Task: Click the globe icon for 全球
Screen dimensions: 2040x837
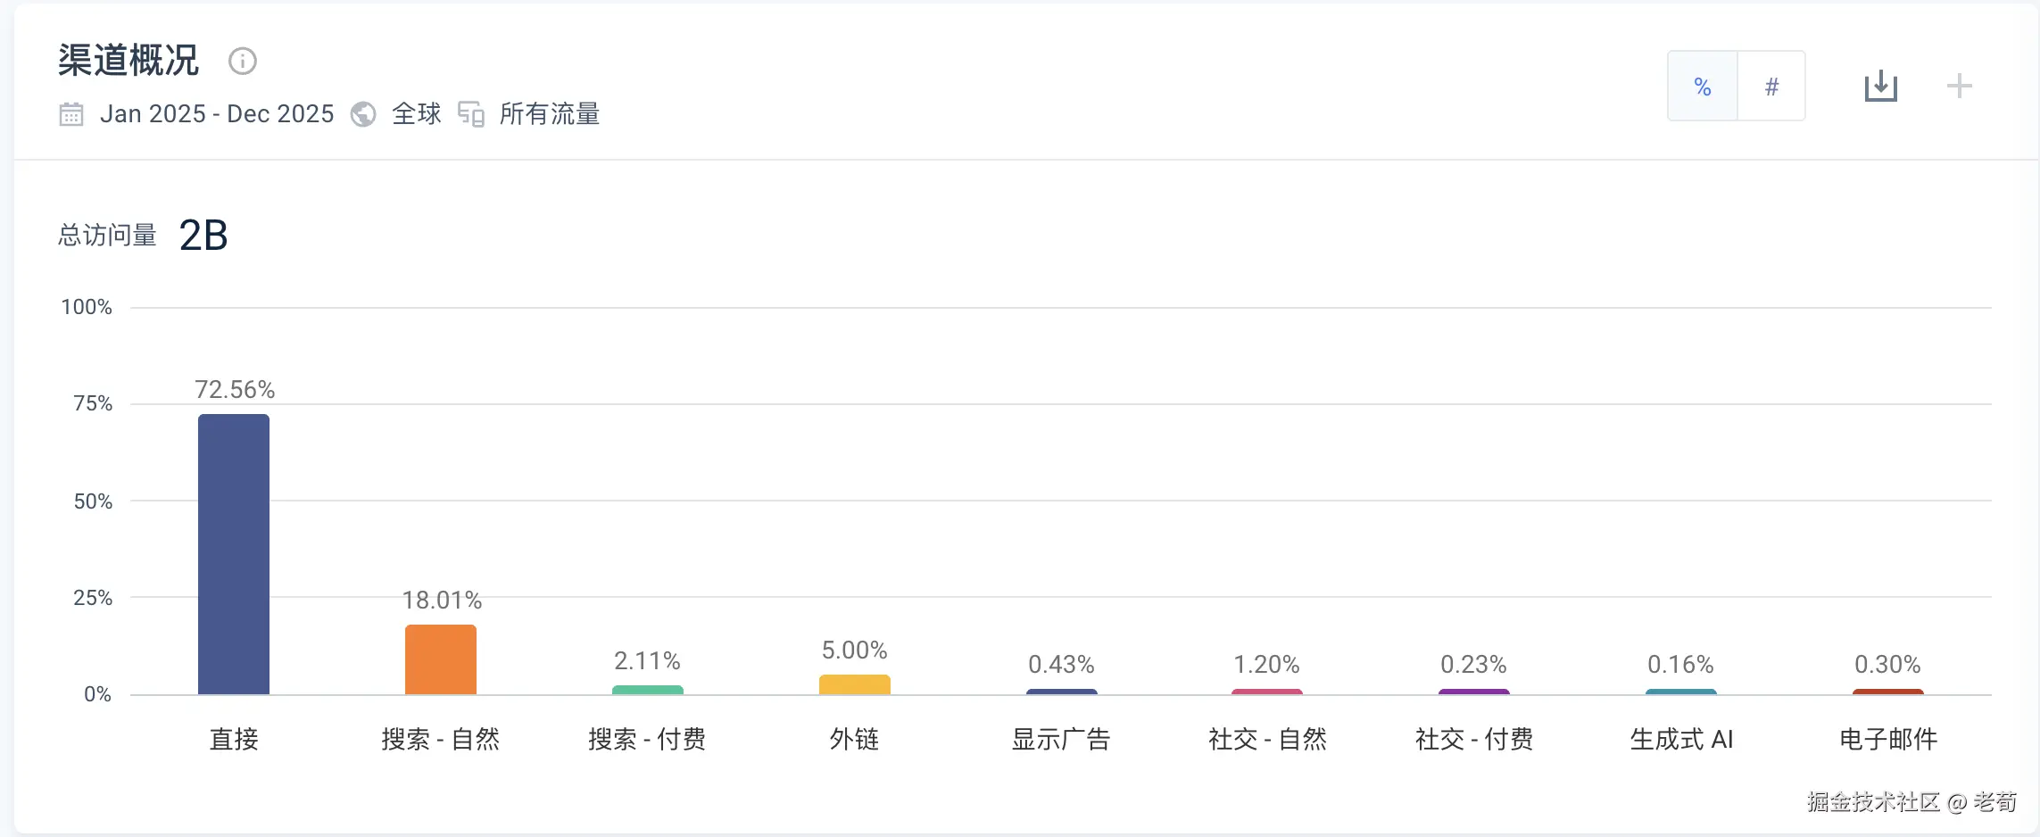Action: point(363,114)
